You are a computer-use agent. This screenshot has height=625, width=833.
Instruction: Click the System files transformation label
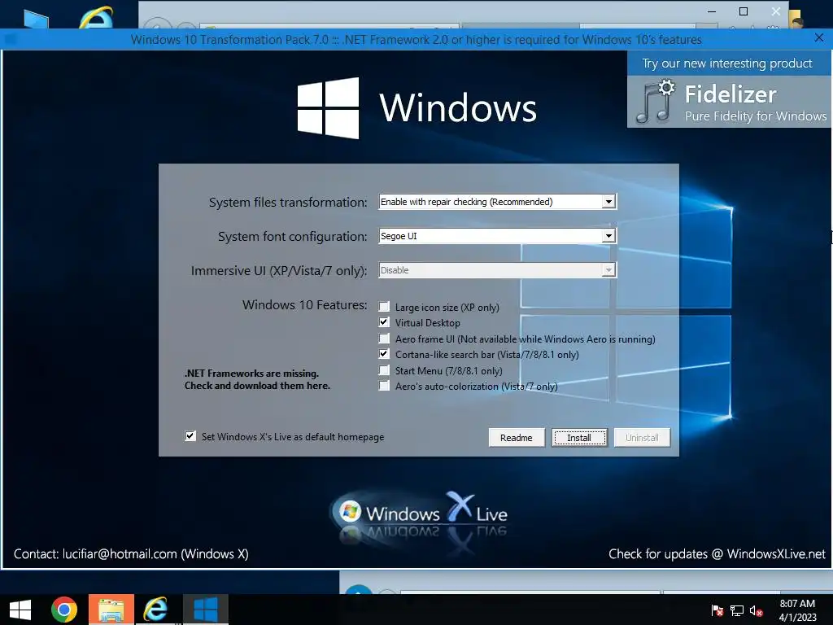click(x=288, y=202)
